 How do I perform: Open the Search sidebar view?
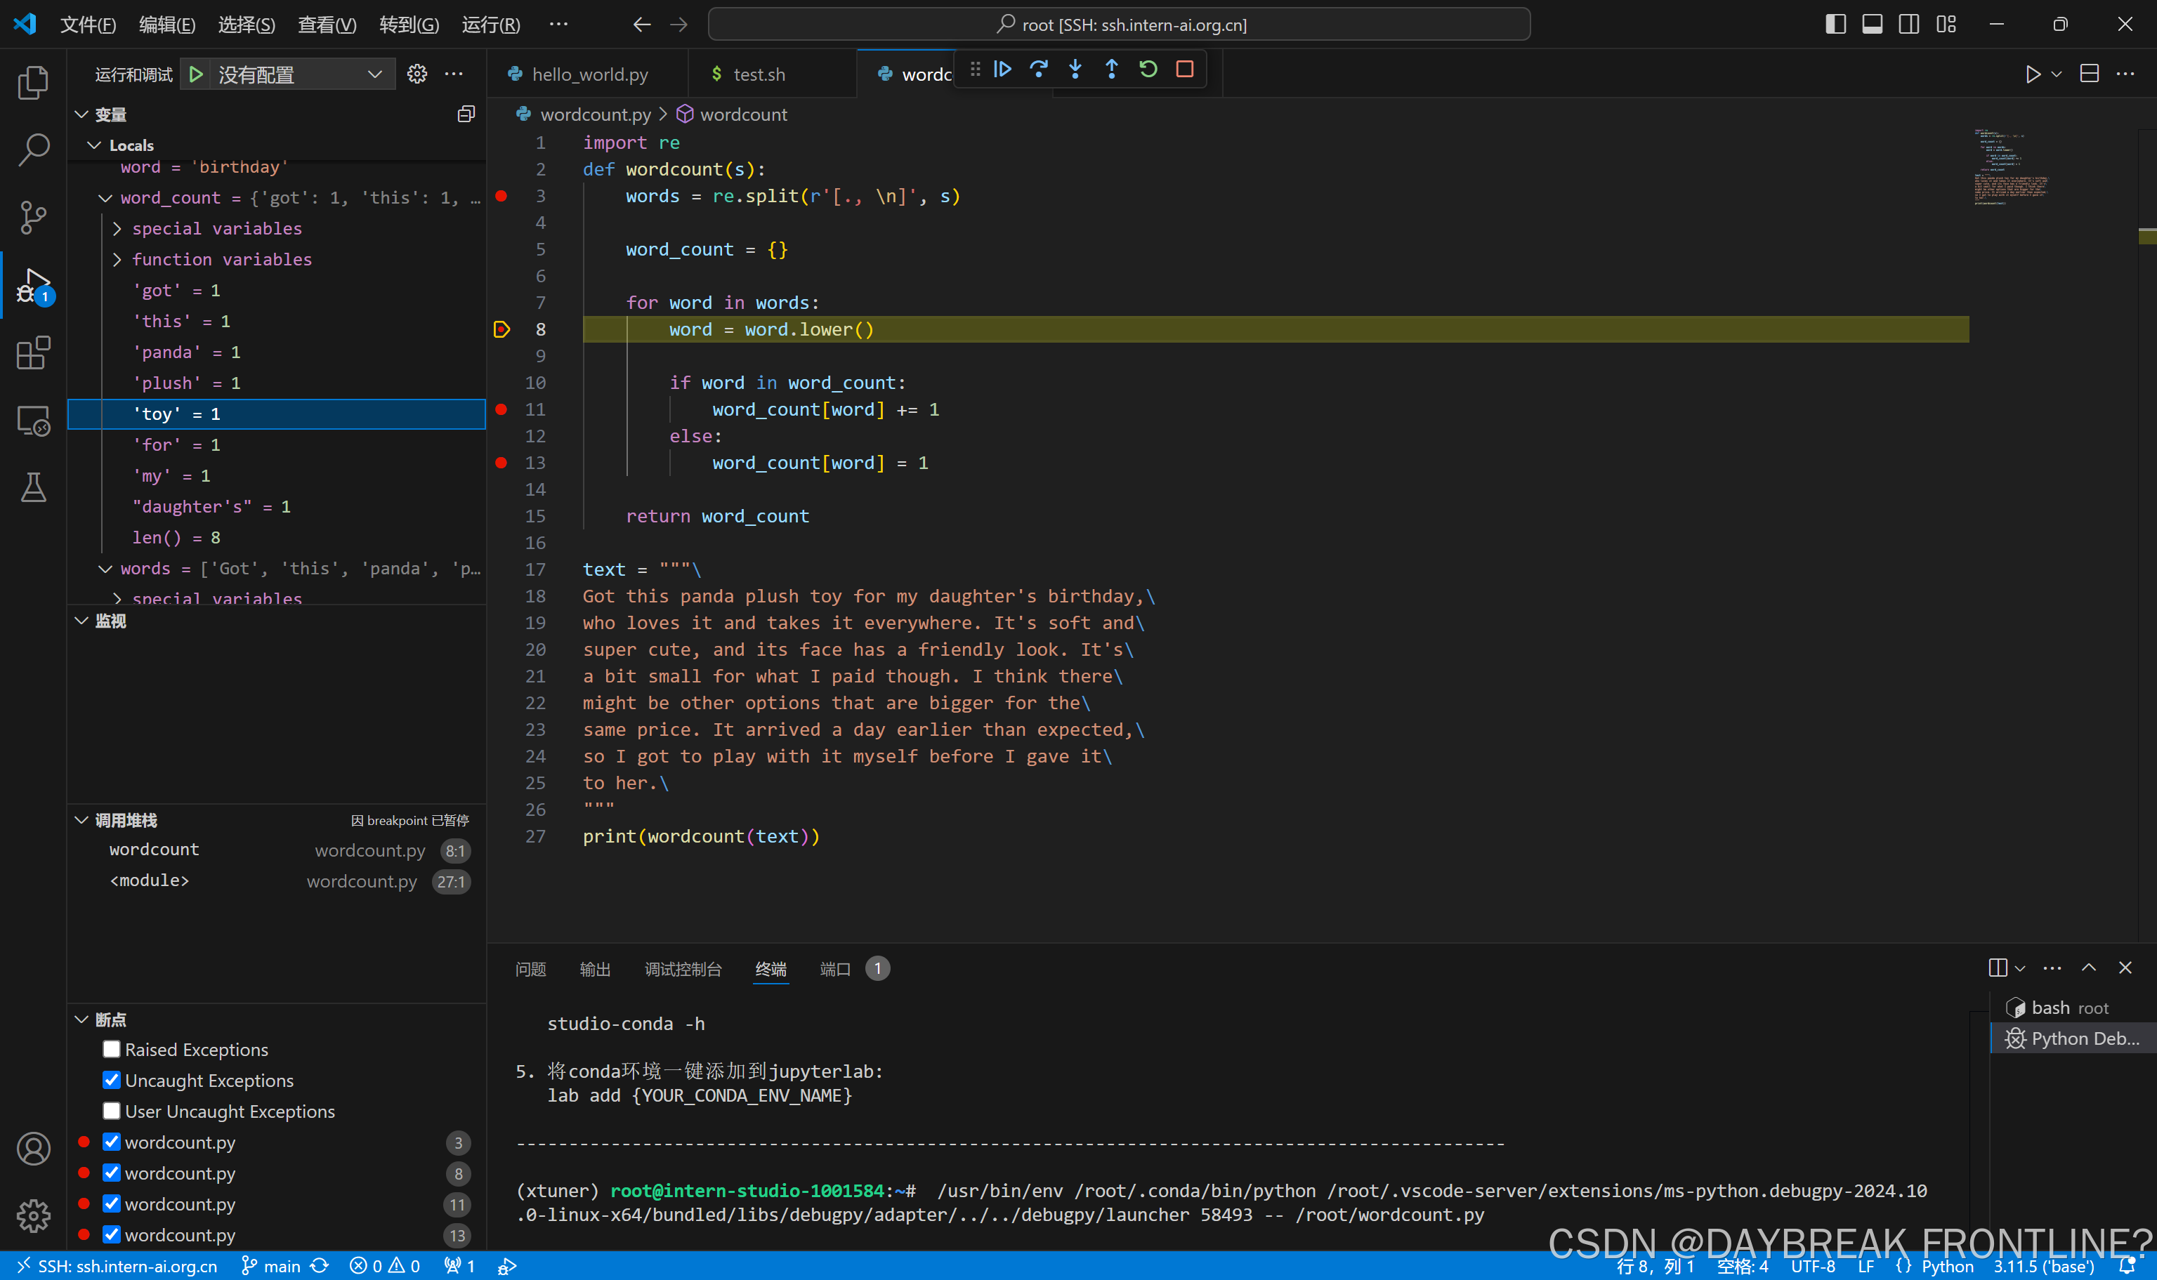tap(34, 150)
